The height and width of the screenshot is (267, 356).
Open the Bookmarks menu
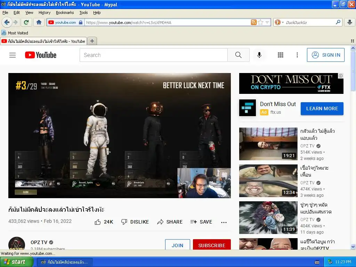(65, 13)
